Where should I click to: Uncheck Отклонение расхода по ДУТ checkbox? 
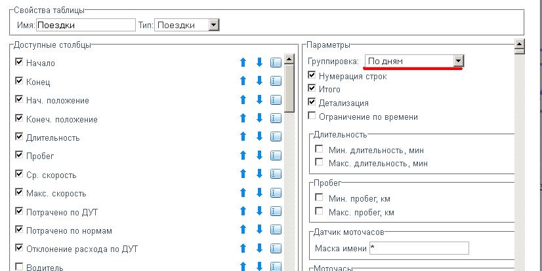tap(19, 248)
